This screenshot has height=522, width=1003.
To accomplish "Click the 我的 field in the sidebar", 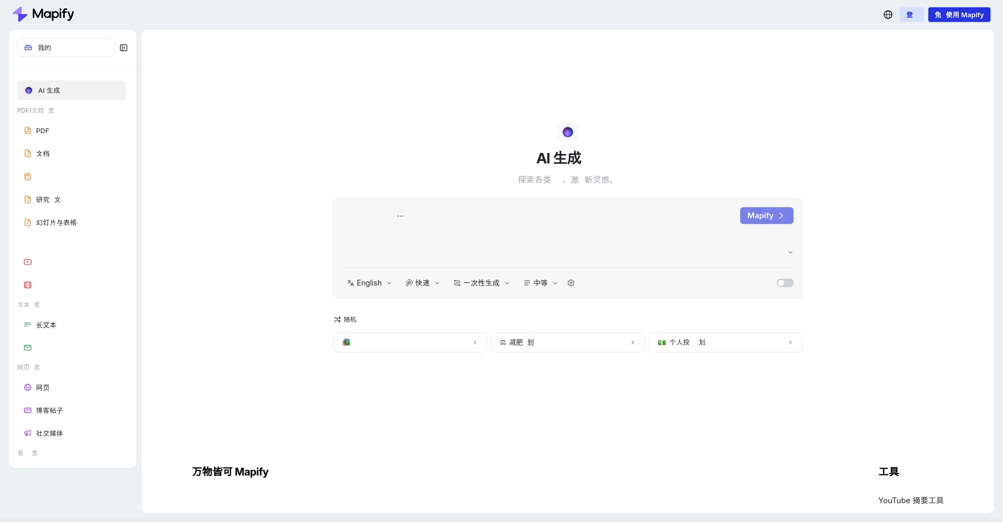I will (x=66, y=48).
